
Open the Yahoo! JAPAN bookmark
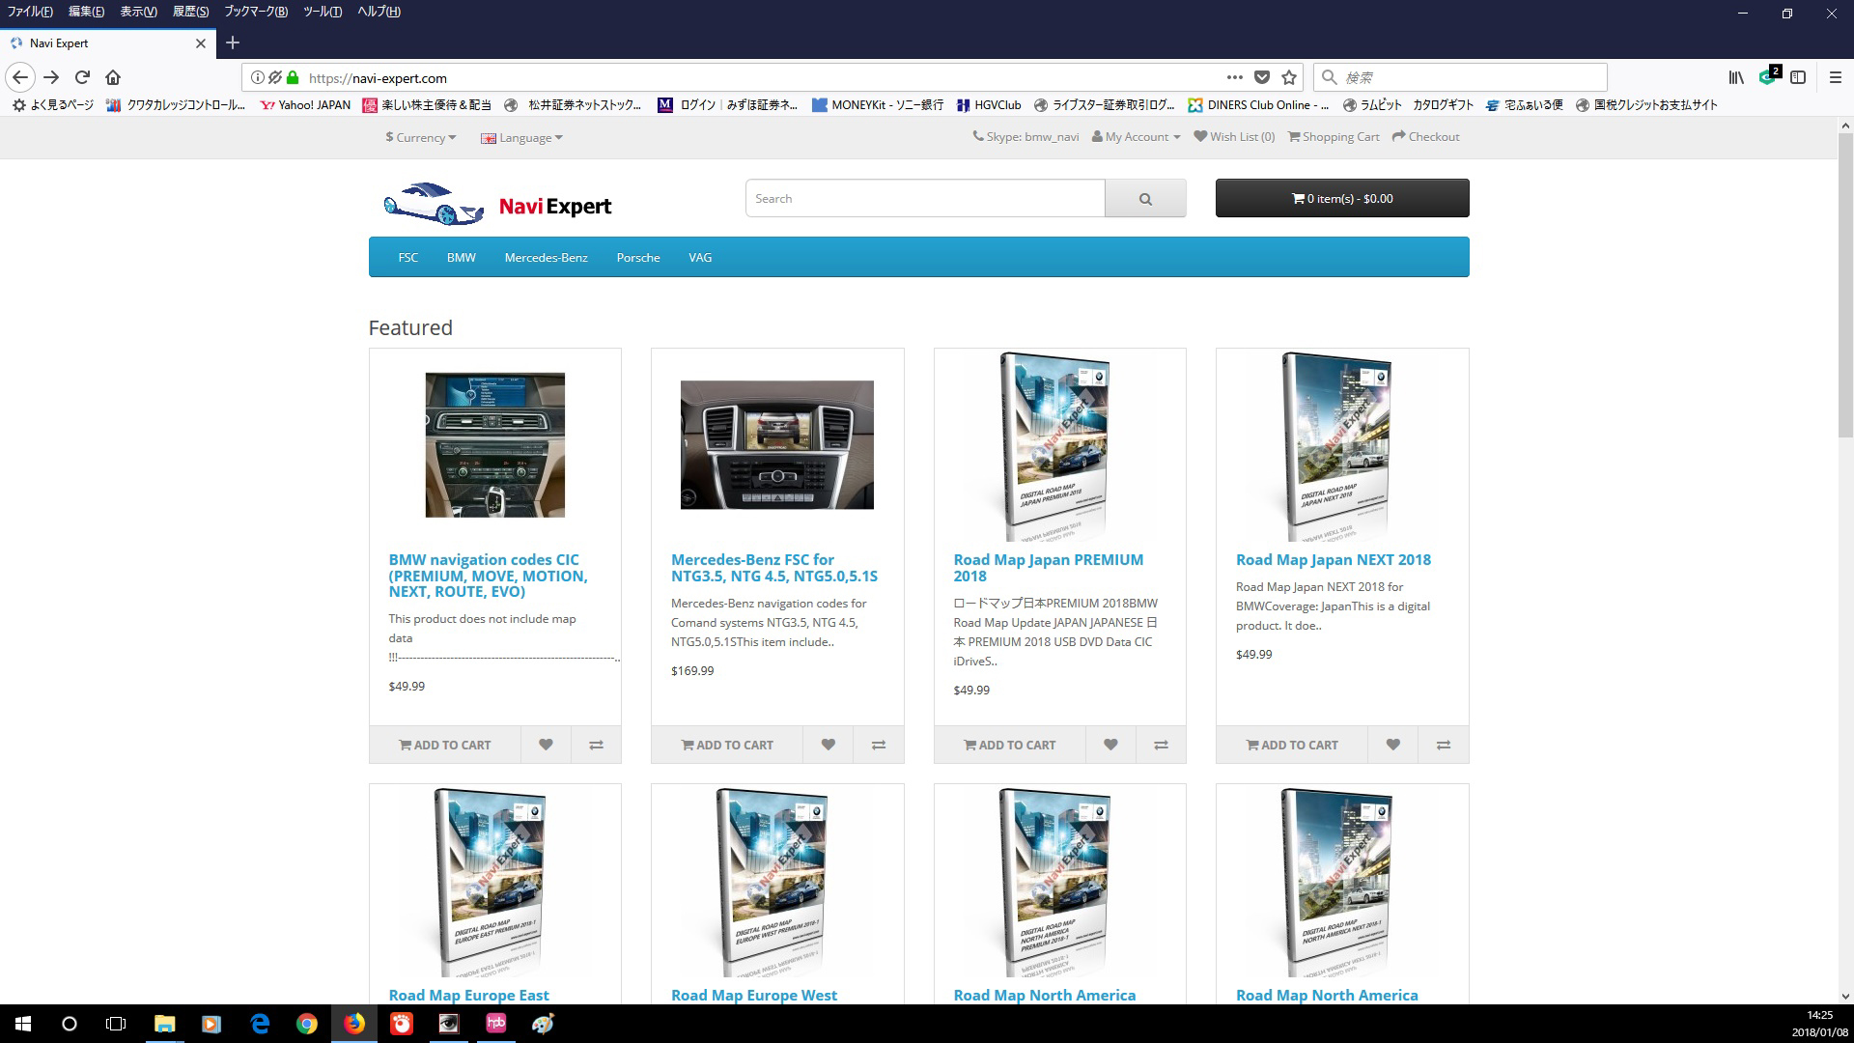(305, 105)
